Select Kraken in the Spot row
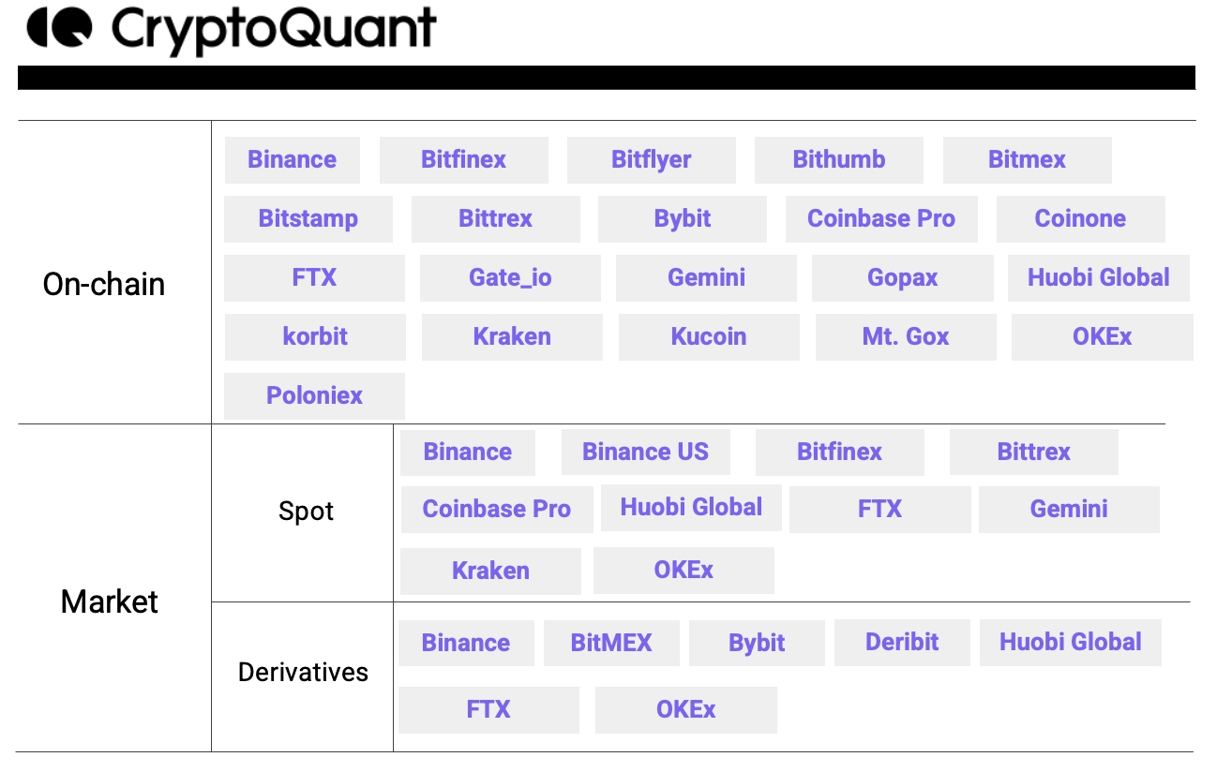The width and height of the screenshot is (1217, 772). tap(490, 571)
